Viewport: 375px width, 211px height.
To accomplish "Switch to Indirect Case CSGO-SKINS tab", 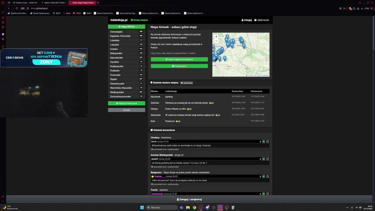I will pyautogui.click(x=25, y=3).
